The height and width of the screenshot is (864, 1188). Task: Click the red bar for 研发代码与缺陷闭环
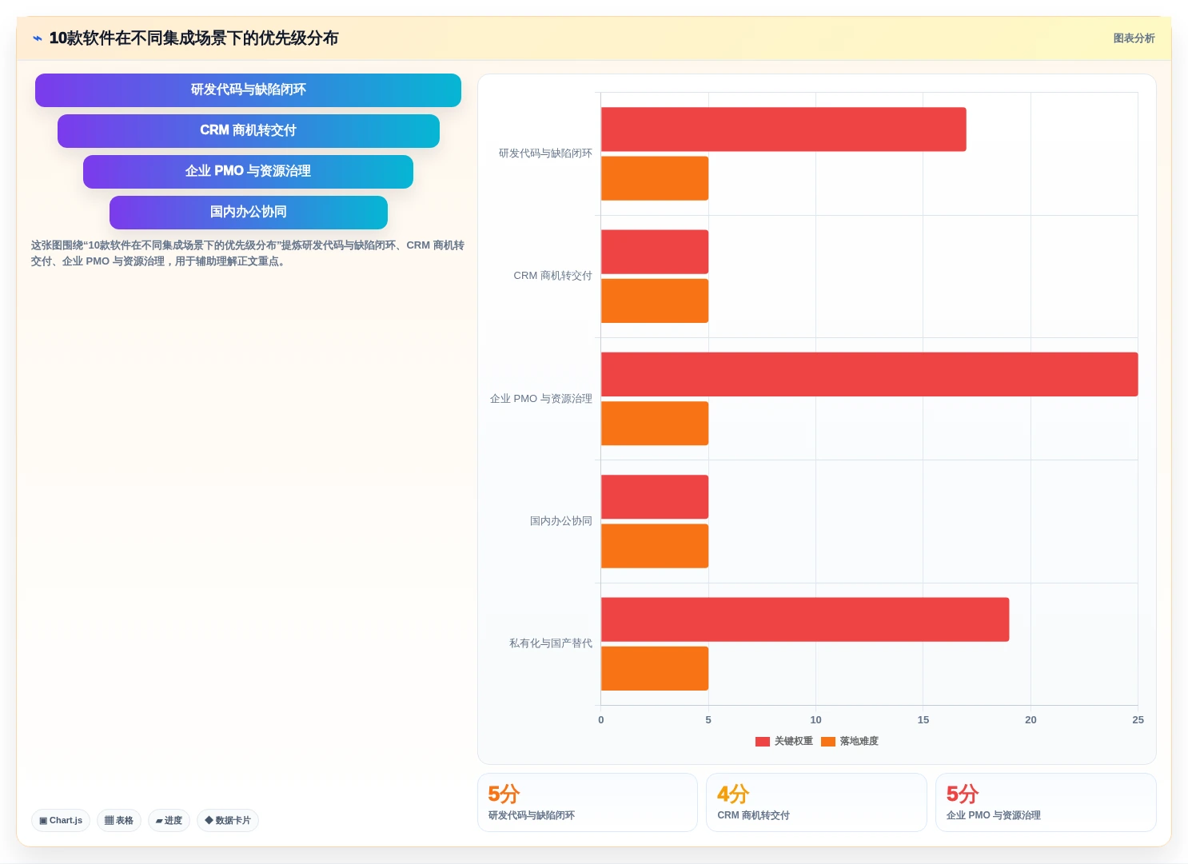point(783,129)
